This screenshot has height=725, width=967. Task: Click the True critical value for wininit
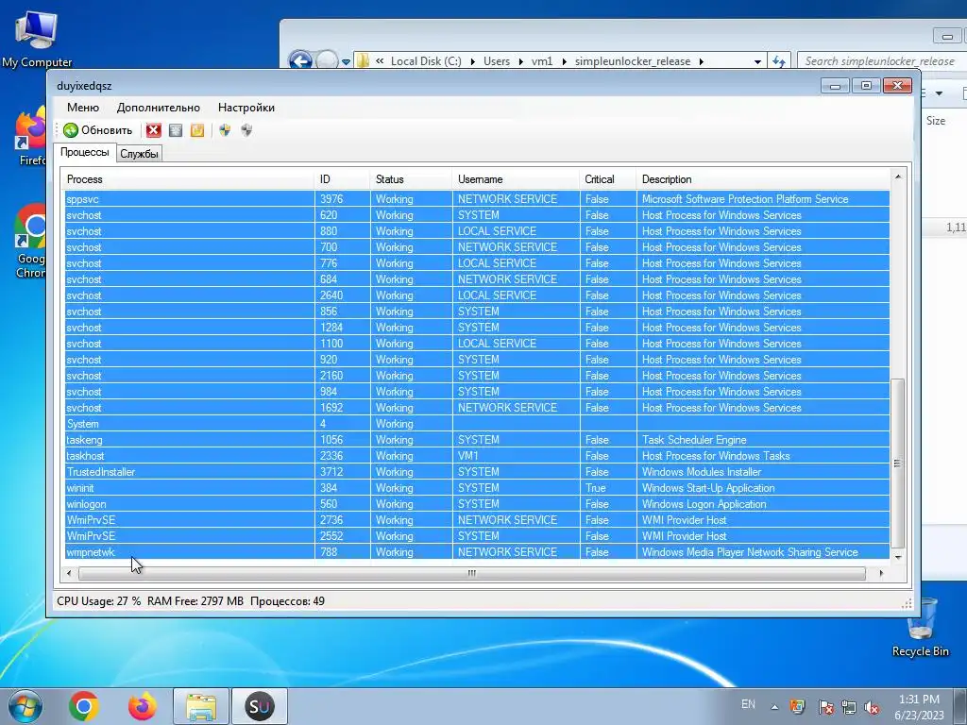[x=596, y=488]
